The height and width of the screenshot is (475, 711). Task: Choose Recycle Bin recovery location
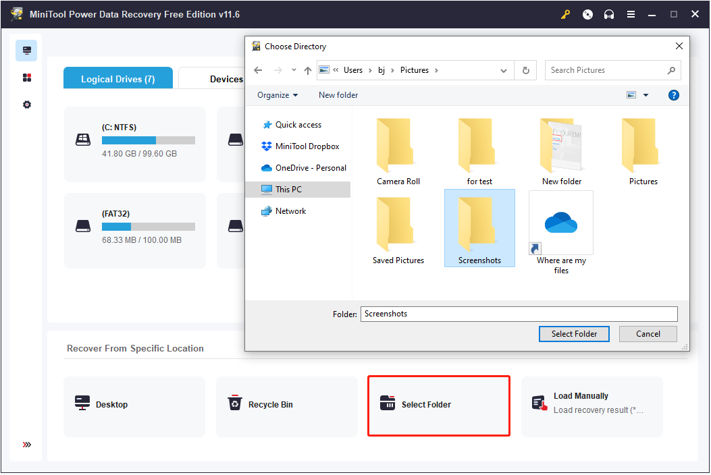click(286, 407)
